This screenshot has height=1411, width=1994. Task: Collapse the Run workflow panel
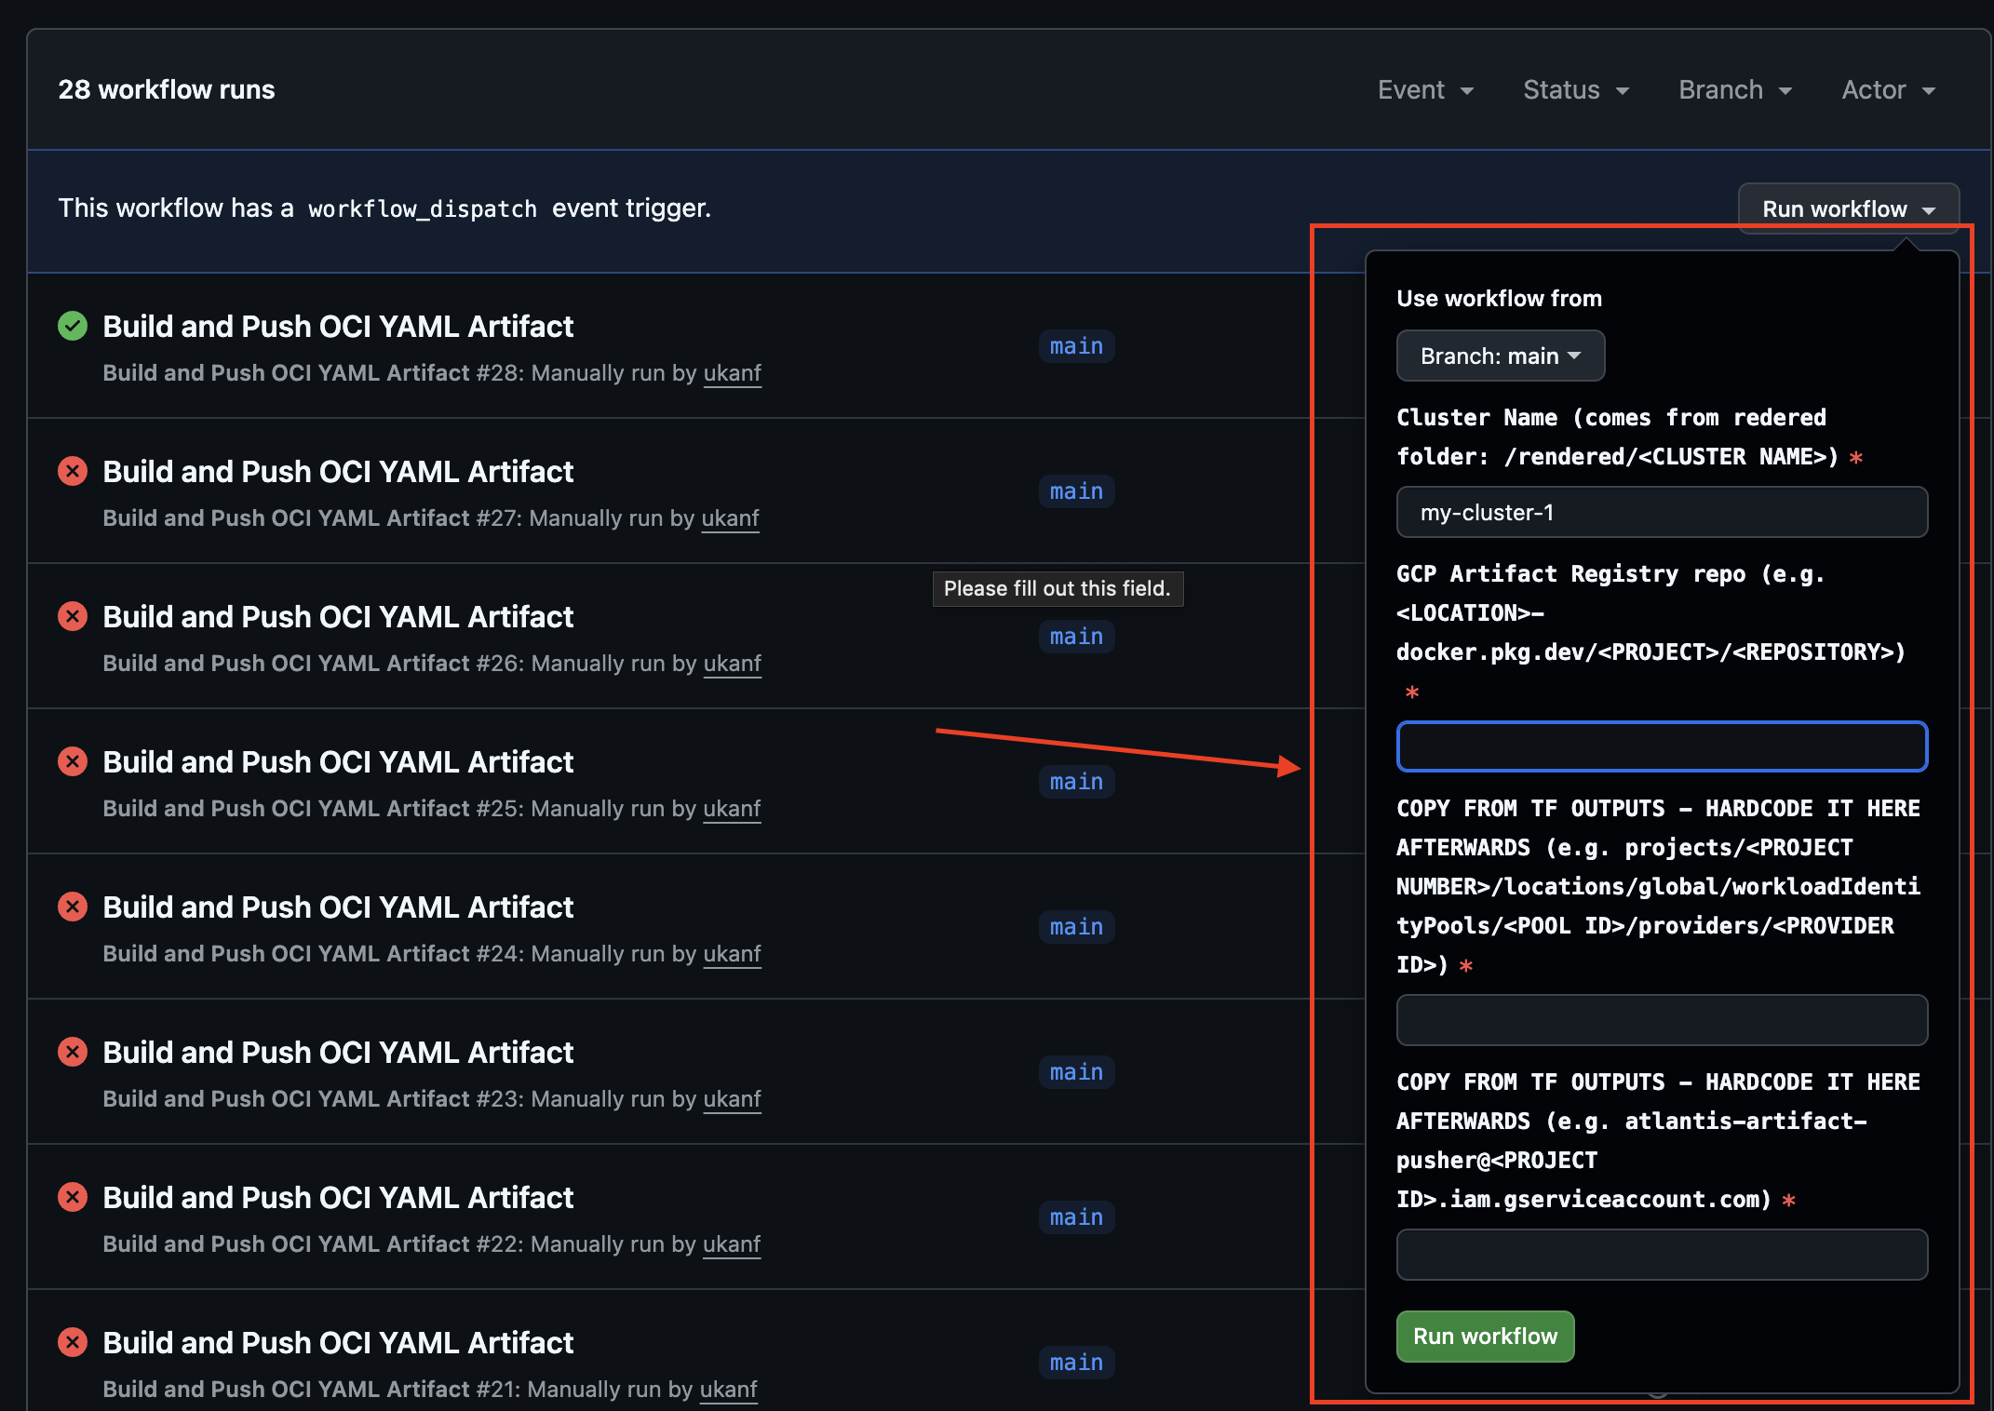click(x=1846, y=208)
